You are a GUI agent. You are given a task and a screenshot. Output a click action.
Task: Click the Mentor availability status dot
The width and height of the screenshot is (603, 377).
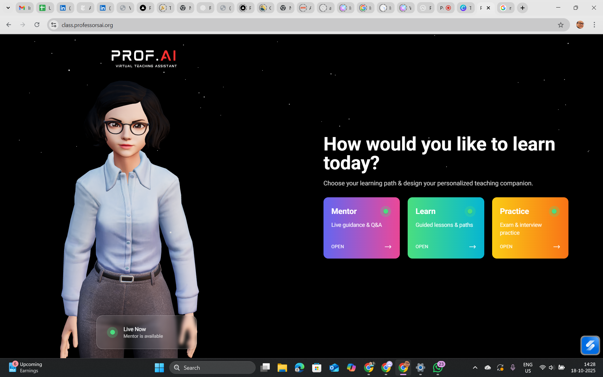pos(386,211)
